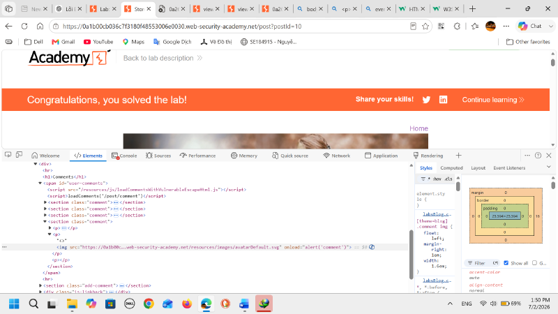The image size is (558, 314).
Task: Open DevTools help icon
Action: (x=538, y=156)
